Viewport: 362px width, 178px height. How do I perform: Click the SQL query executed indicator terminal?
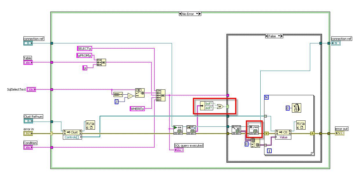(x=179, y=150)
